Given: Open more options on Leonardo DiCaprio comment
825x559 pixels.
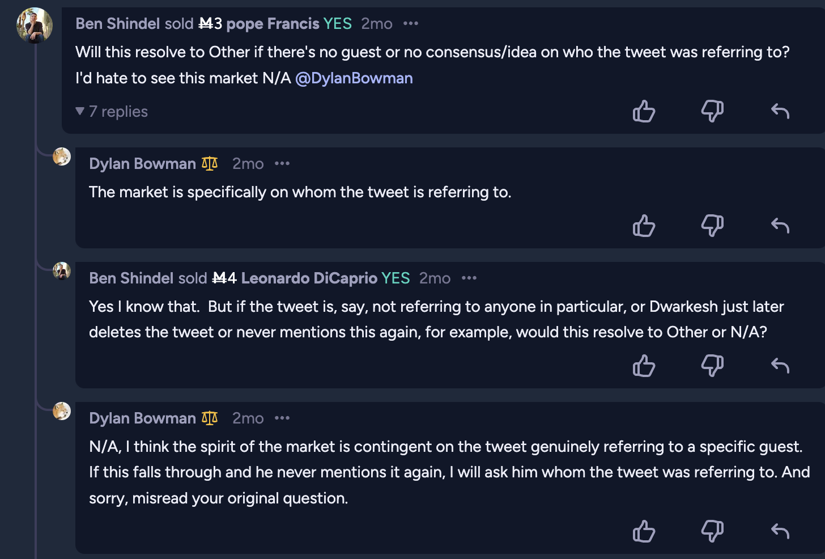Looking at the screenshot, I should point(469,278).
